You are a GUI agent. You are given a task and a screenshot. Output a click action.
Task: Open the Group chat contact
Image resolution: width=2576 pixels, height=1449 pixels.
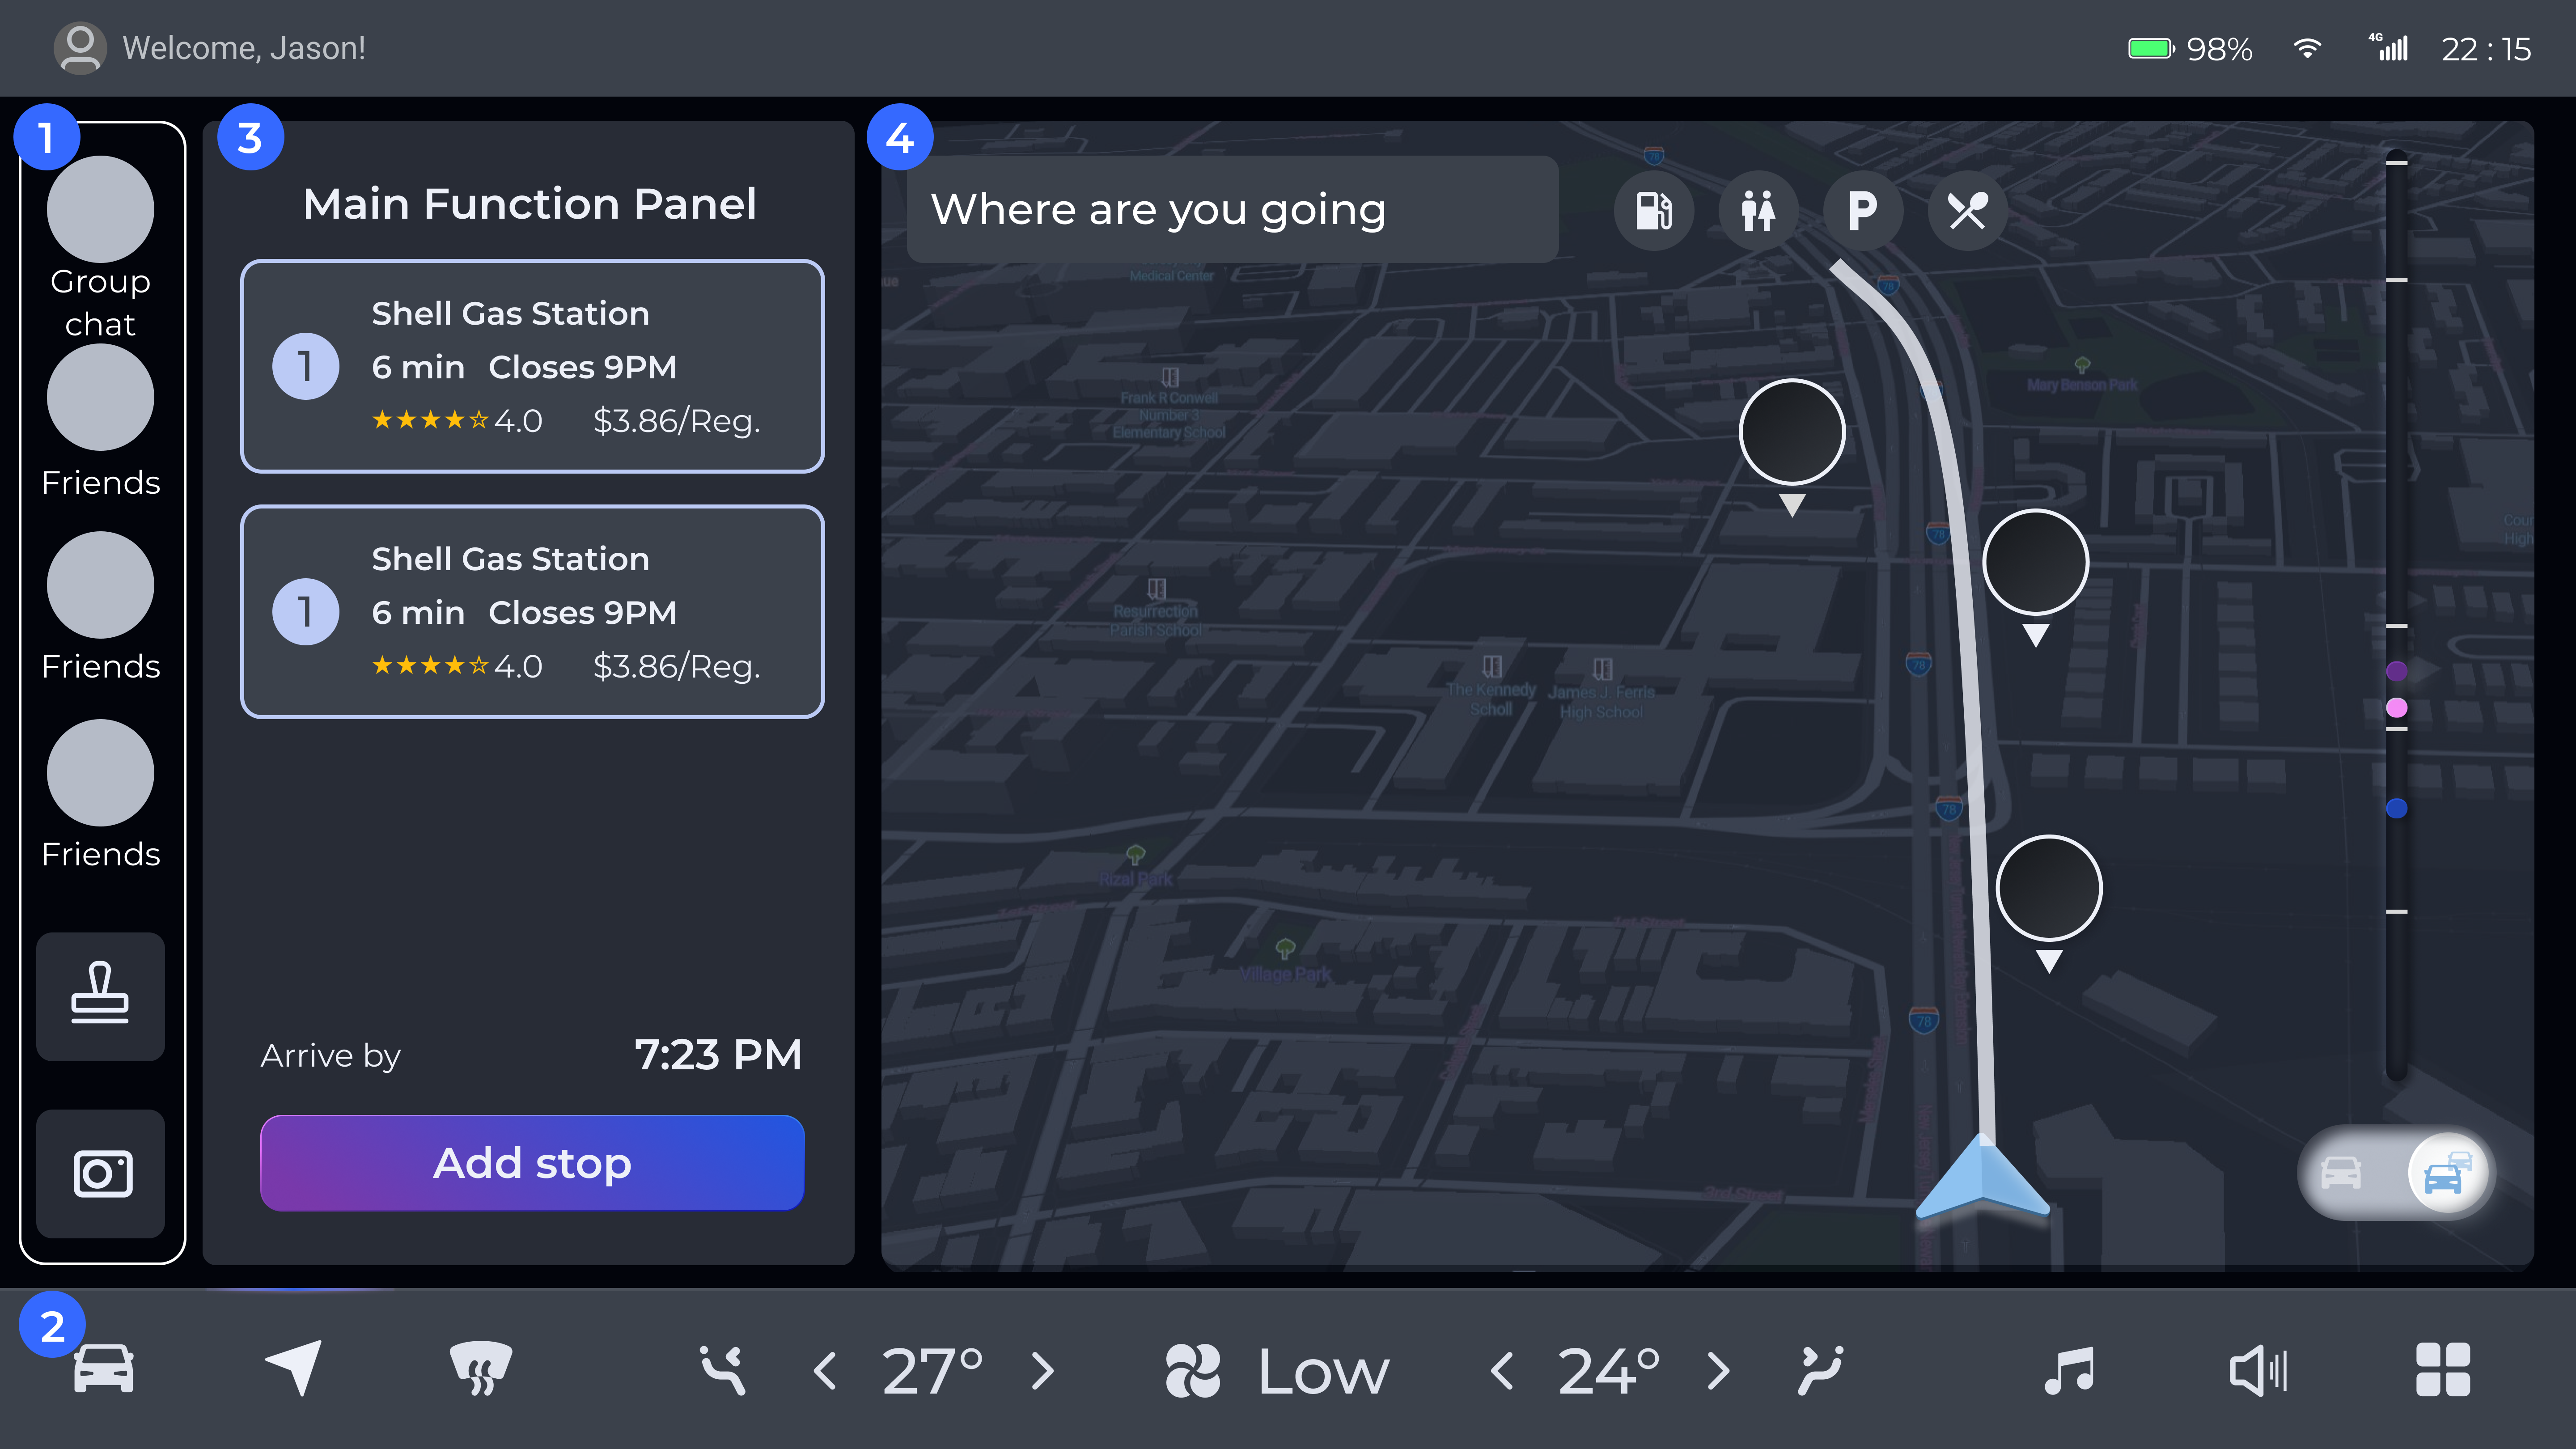pos(100,247)
